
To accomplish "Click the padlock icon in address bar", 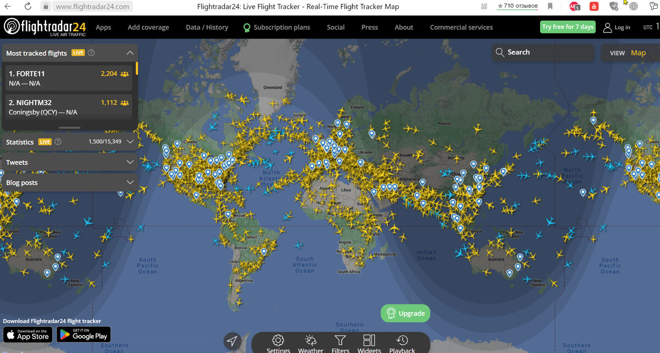I will 46,7.
